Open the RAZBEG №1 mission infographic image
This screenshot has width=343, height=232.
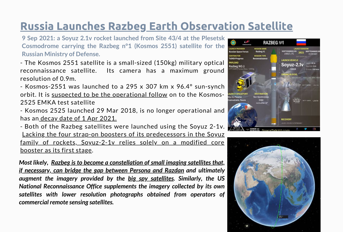click(x=274, y=85)
